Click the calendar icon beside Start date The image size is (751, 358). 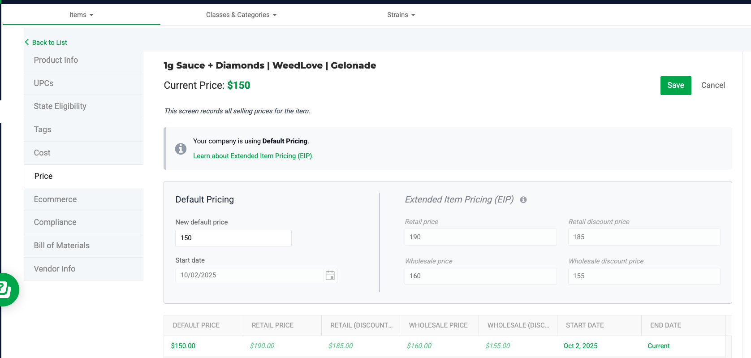(x=330, y=276)
